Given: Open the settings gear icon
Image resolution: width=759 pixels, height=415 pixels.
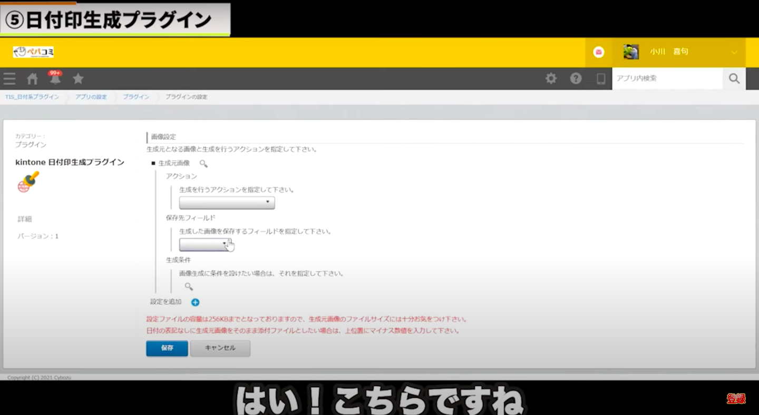Looking at the screenshot, I should [x=551, y=78].
